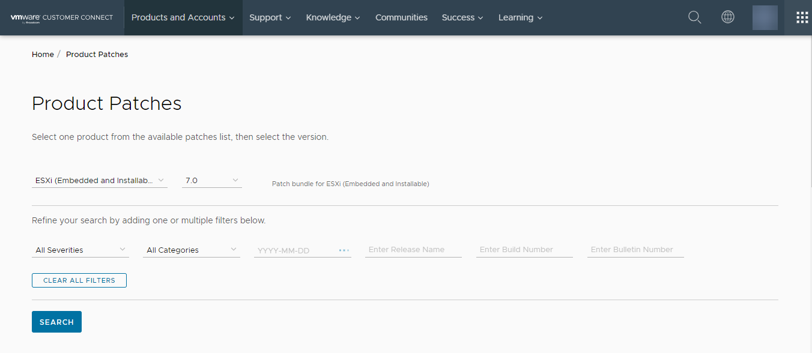Focus the Enter Release Name field
Image resolution: width=812 pixels, height=353 pixels.
[x=413, y=250]
